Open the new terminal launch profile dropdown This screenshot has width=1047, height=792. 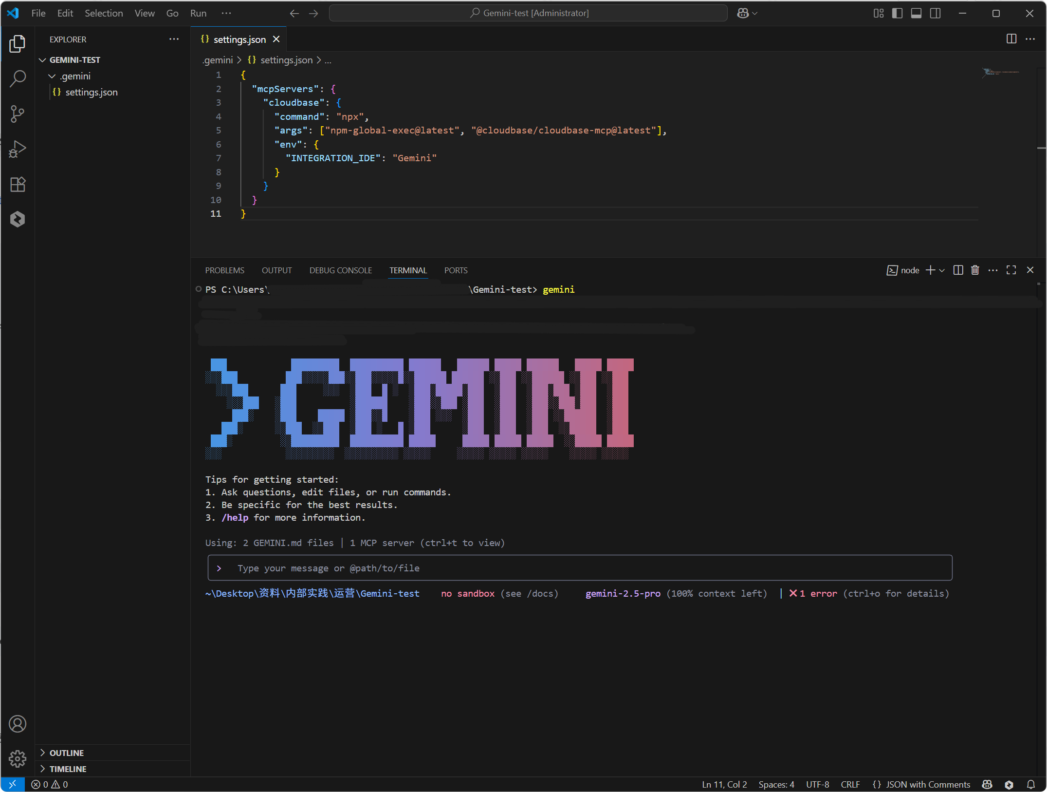(942, 270)
